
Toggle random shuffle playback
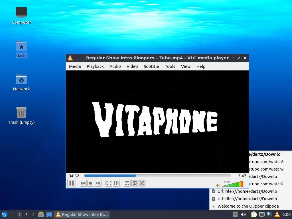(x=142, y=183)
